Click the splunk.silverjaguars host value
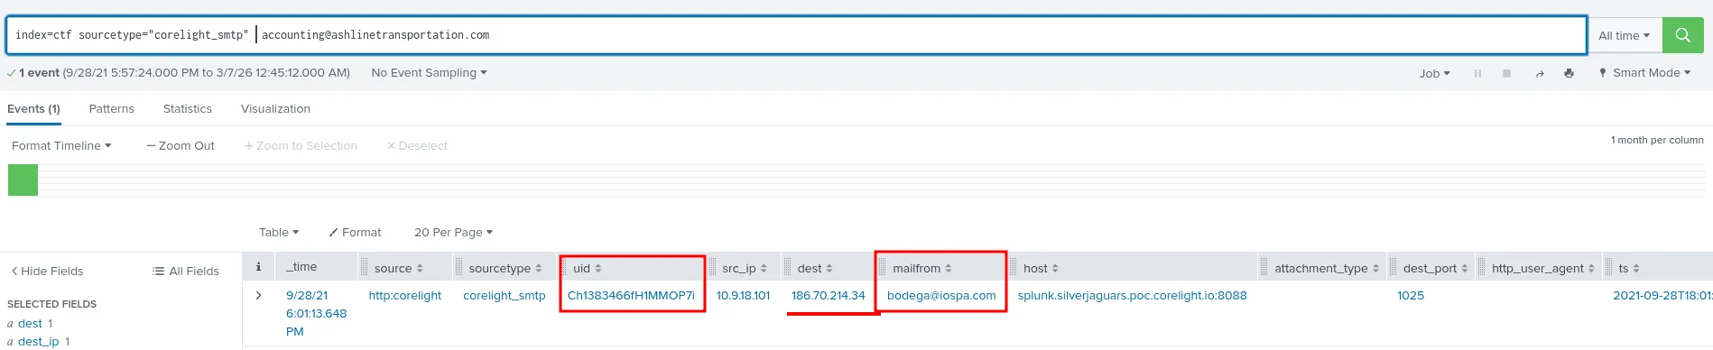 pyautogui.click(x=1132, y=295)
